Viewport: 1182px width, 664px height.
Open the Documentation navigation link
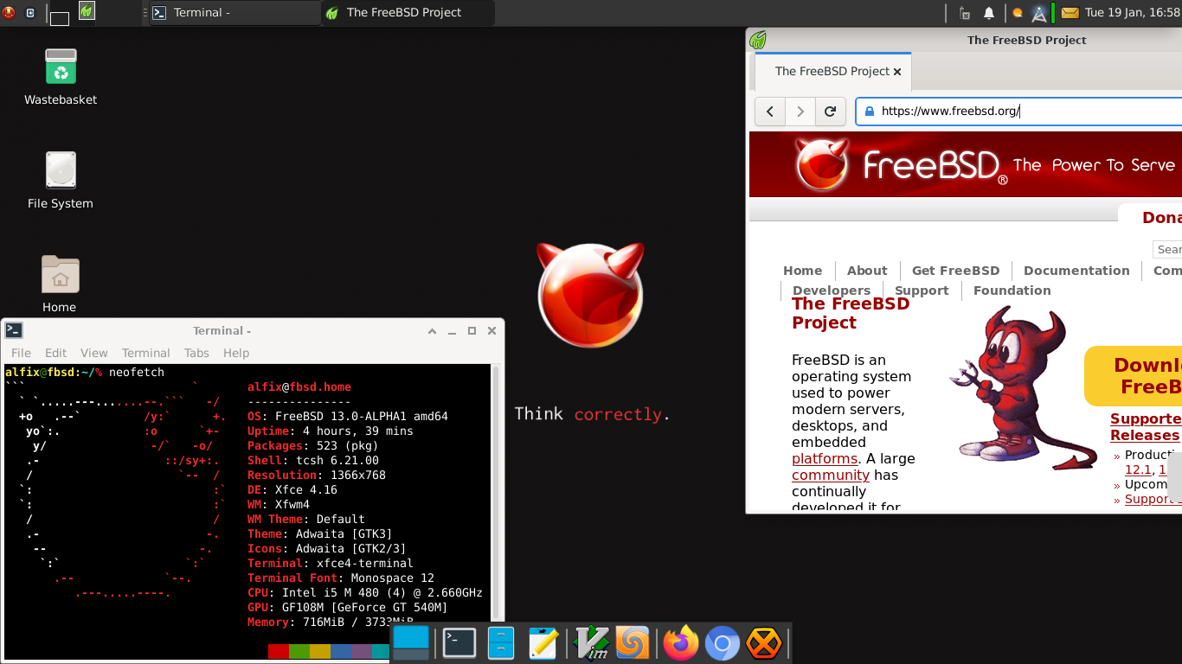click(x=1076, y=271)
